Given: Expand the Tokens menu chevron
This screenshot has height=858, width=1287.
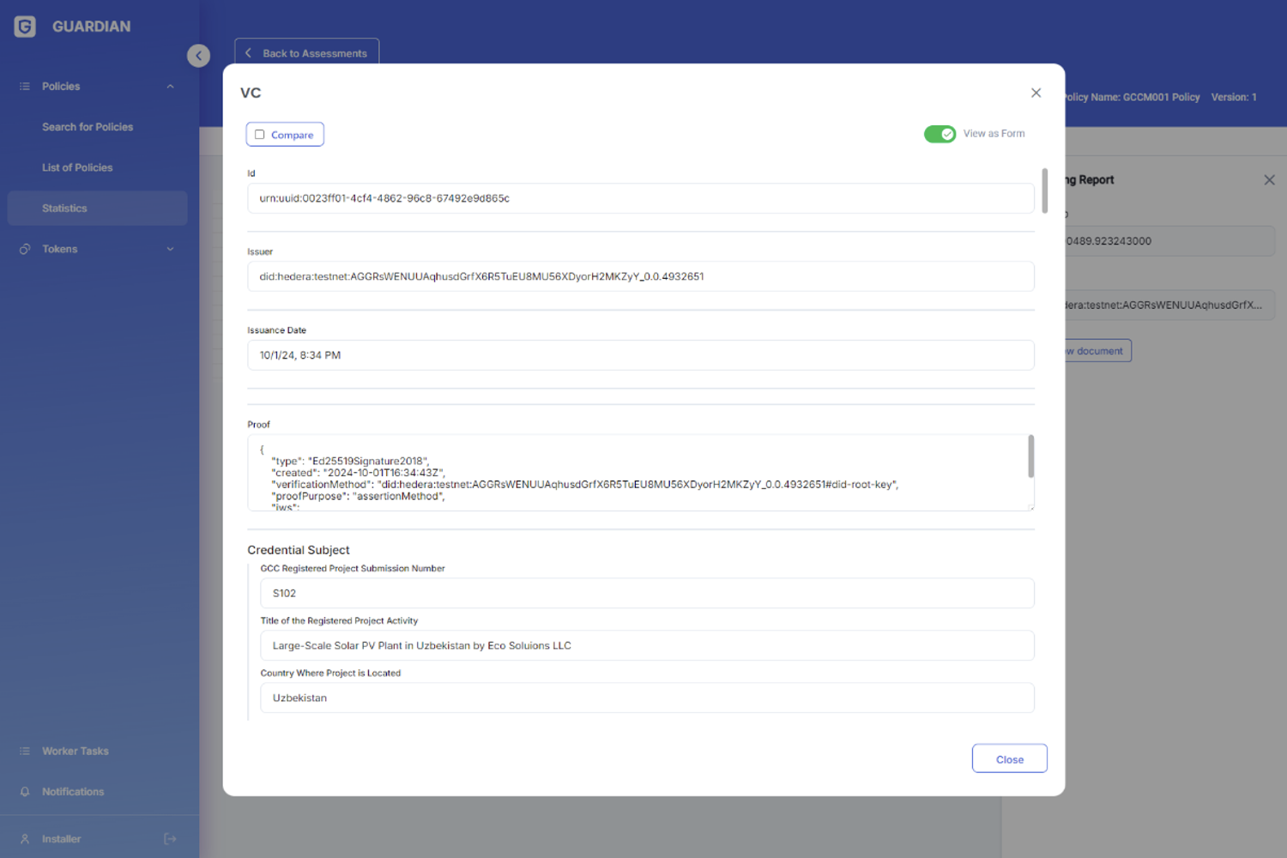Looking at the screenshot, I should (170, 250).
